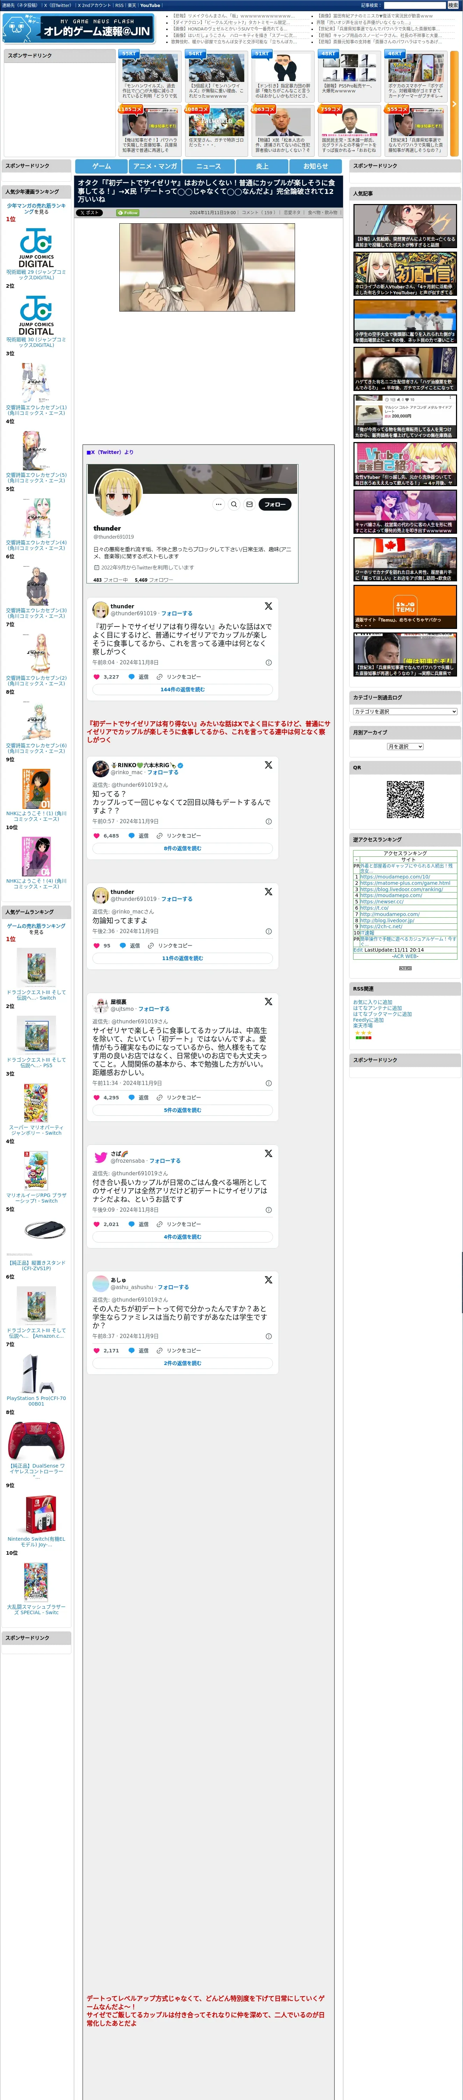
Task: Open the 月を選択 monthly archive dropdown
Action: [x=405, y=747]
